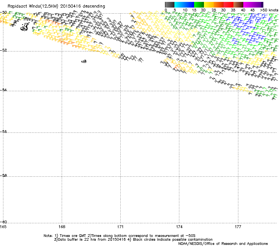Click the purple 45-50 knots legend swatch
The height and width of the screenshot is (246, 280).
(258, 5)
